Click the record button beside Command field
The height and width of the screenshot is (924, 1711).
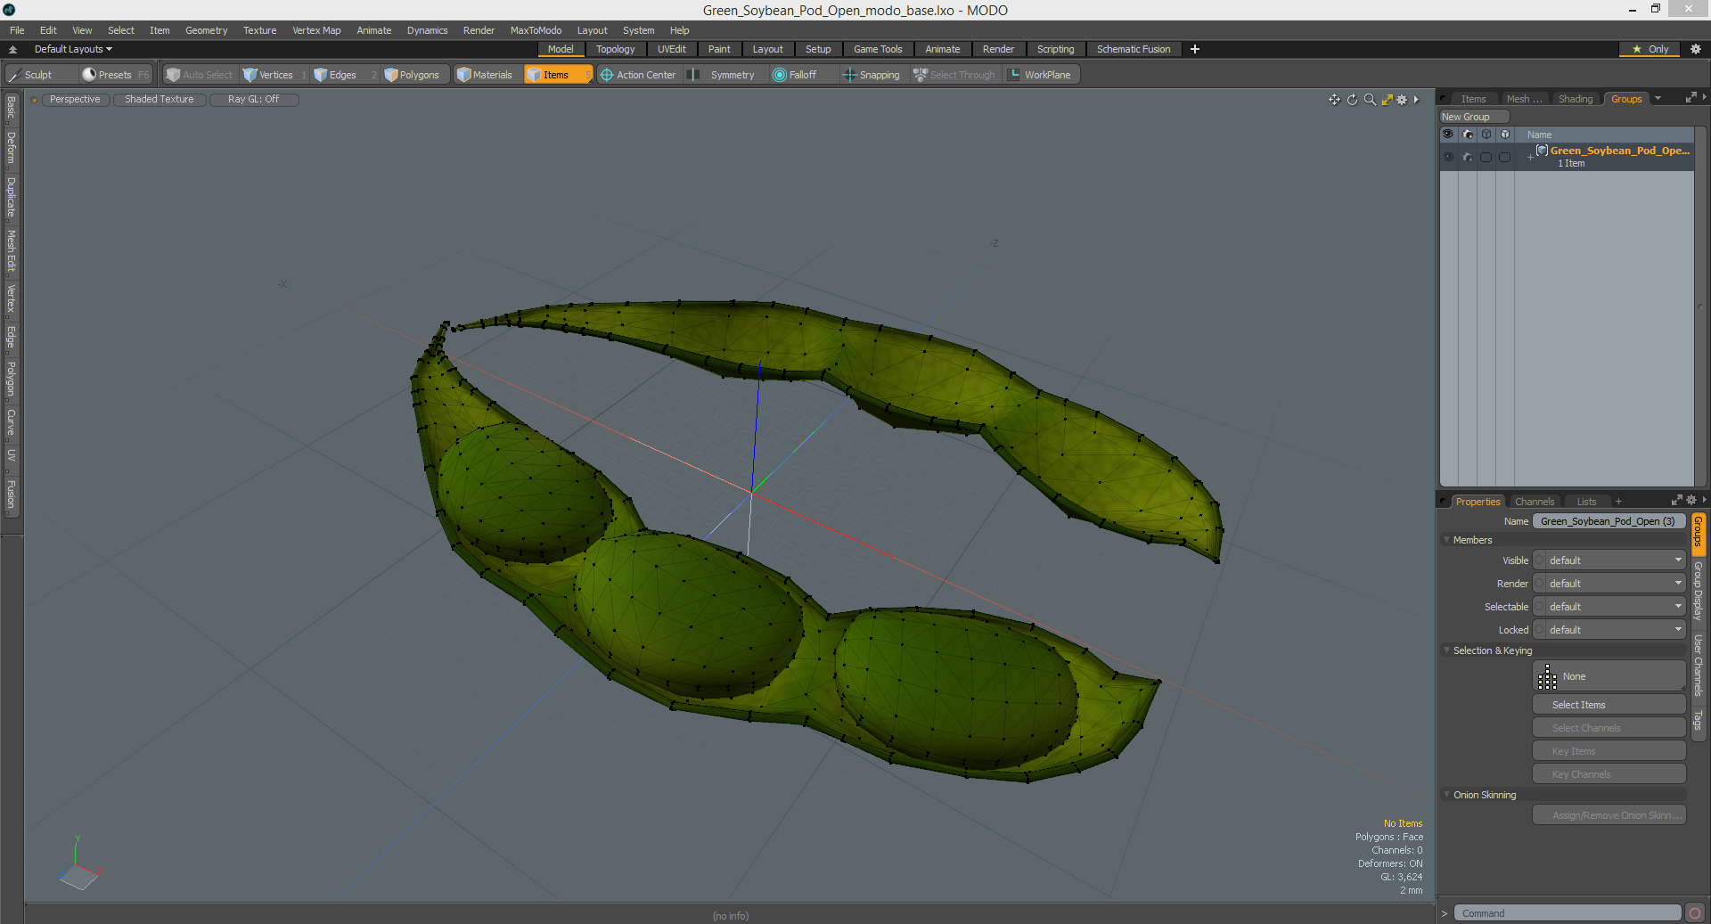[x=1695, y=912]
